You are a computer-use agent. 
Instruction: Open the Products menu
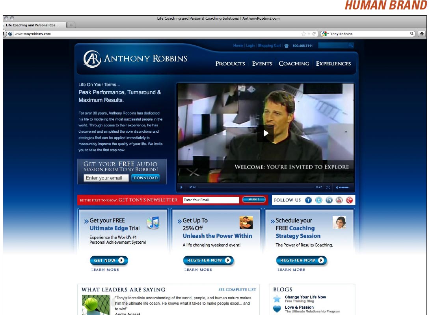tap(230, 63)
